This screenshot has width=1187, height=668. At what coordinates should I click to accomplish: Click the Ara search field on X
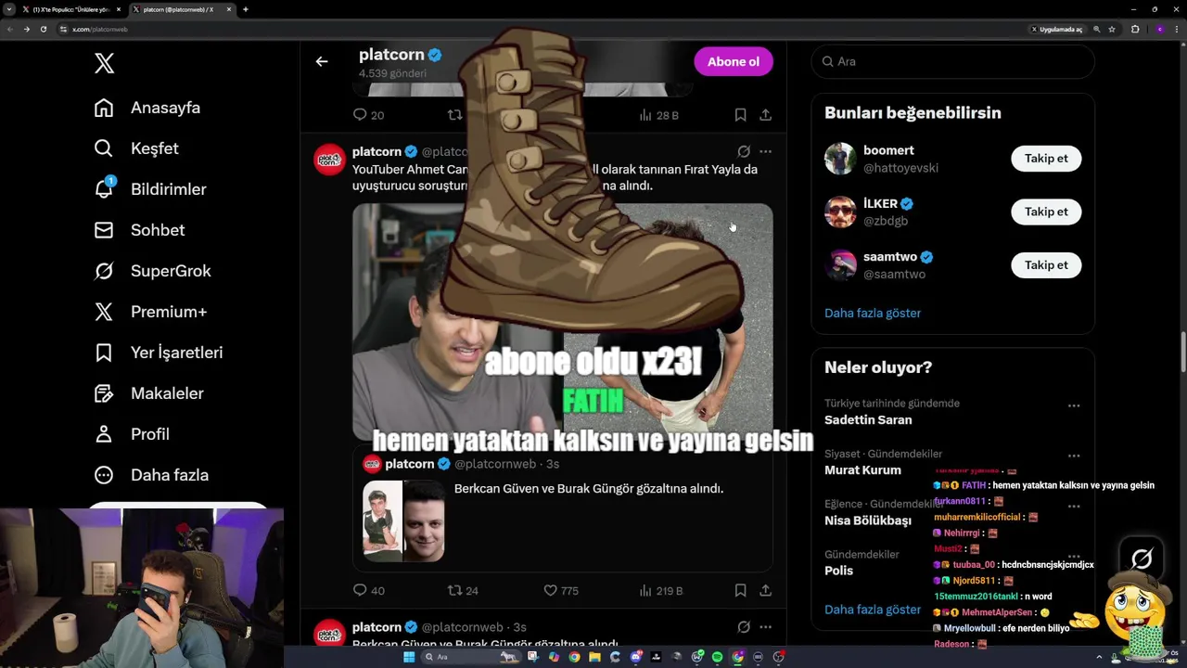[952, 61]
